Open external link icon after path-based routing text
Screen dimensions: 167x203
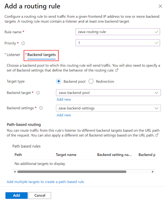point(157,135)
